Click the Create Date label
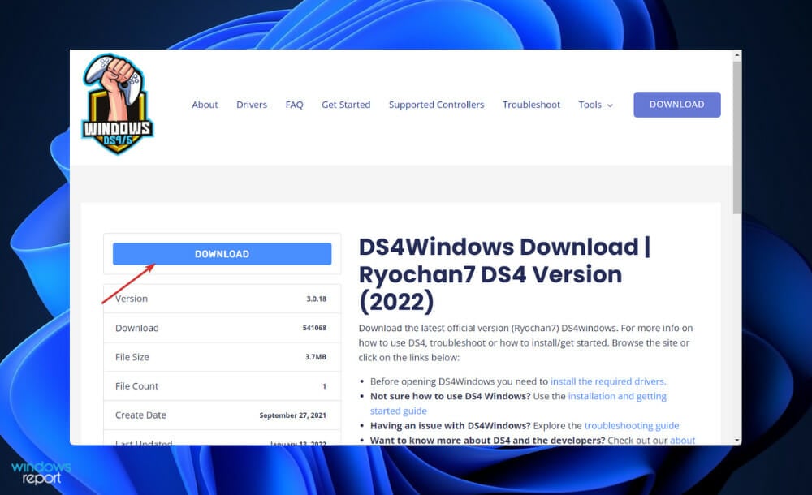 pos(140,415)
